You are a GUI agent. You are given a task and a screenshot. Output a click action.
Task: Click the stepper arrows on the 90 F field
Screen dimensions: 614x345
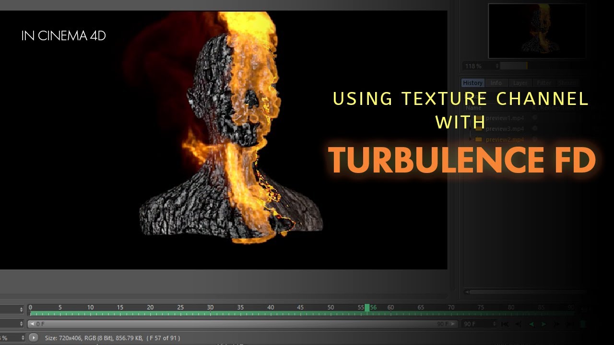tap(494, 324)
